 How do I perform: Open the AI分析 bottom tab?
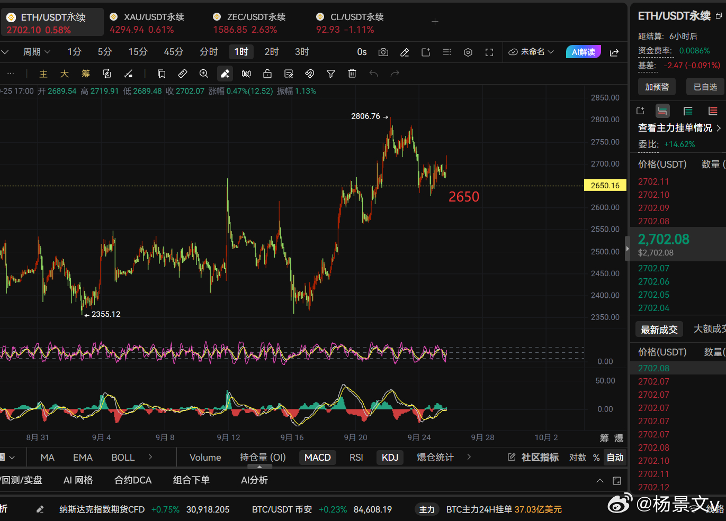(254, 480)
